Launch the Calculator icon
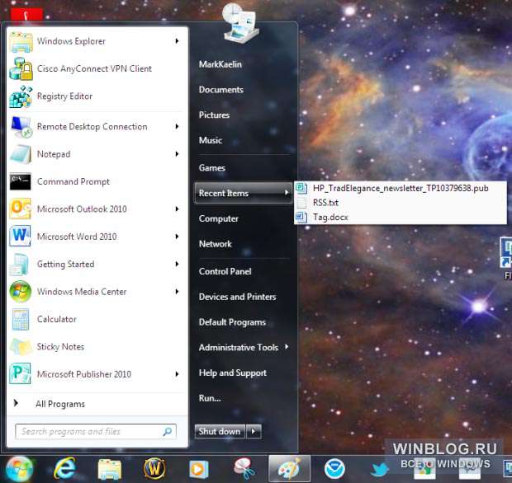Viewport: 512px width, 483px height. click(21, 320)
